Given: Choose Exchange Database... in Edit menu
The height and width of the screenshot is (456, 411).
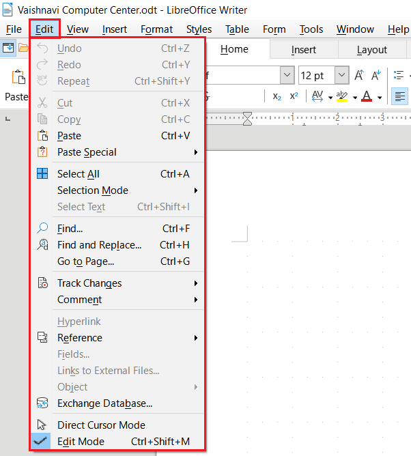Looking at the screenshot, I should [x=117, y=403].
